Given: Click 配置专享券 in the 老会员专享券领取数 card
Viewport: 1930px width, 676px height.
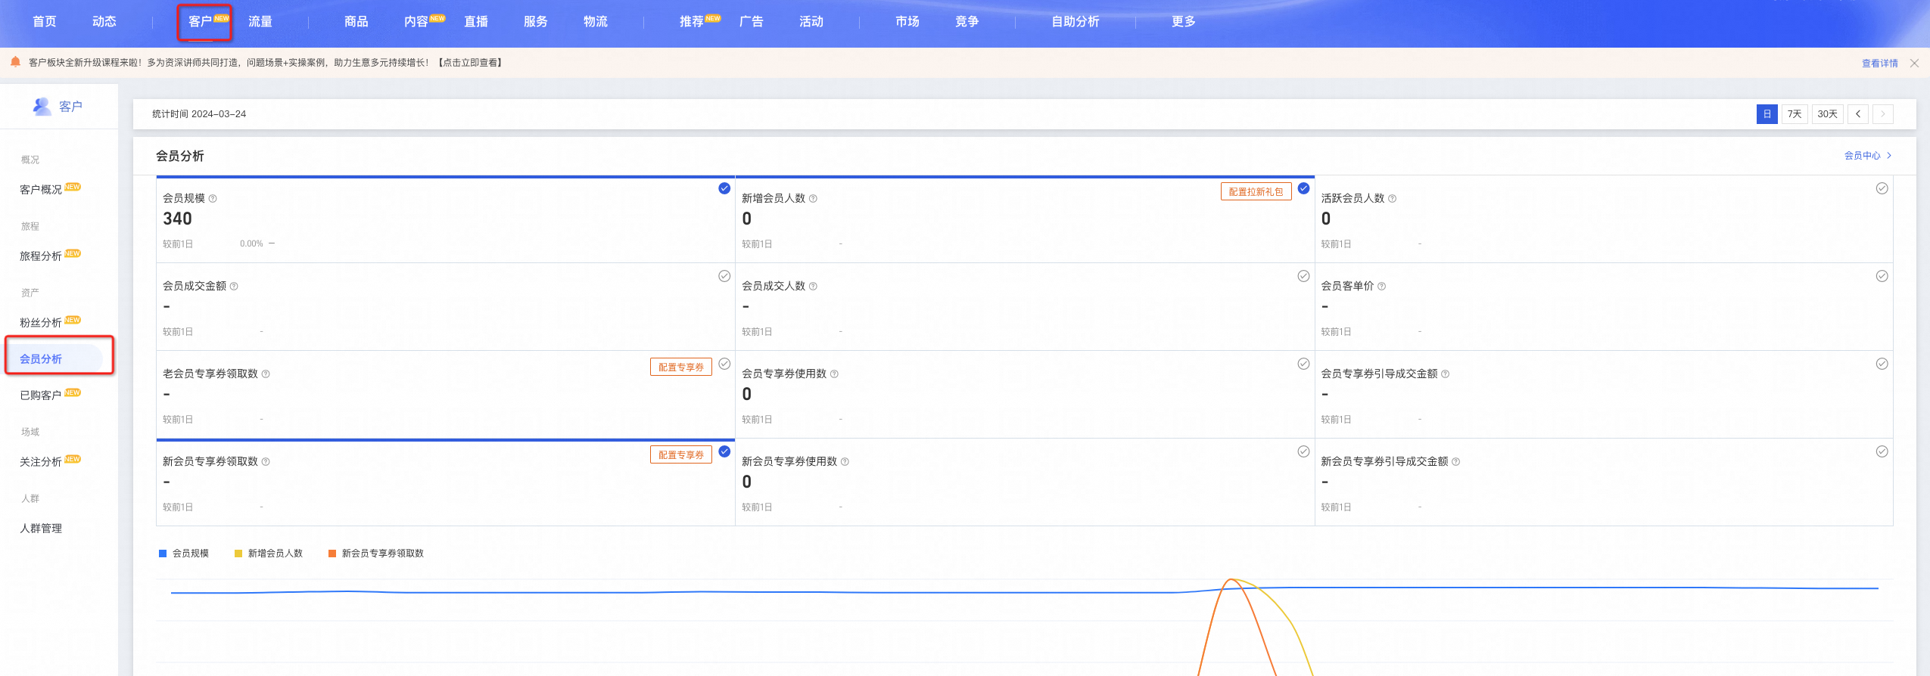Looking at the screenshot, I should [x=681, y=367].
